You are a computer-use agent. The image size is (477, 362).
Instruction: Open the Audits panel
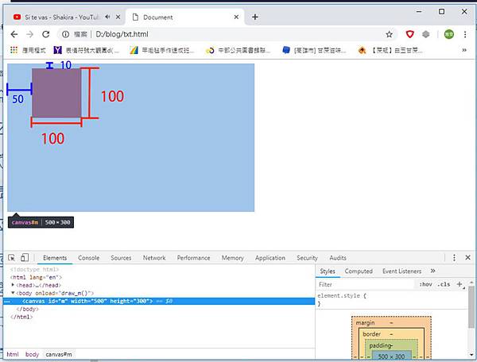click(x=338, y=258)
